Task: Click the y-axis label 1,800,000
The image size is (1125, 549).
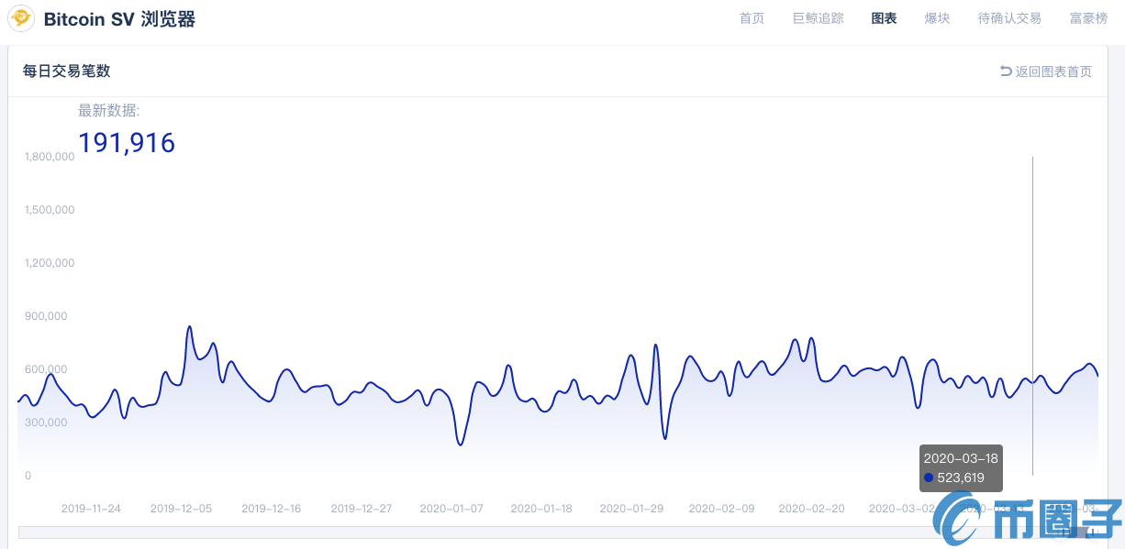Action: click(x=50, y=156)
